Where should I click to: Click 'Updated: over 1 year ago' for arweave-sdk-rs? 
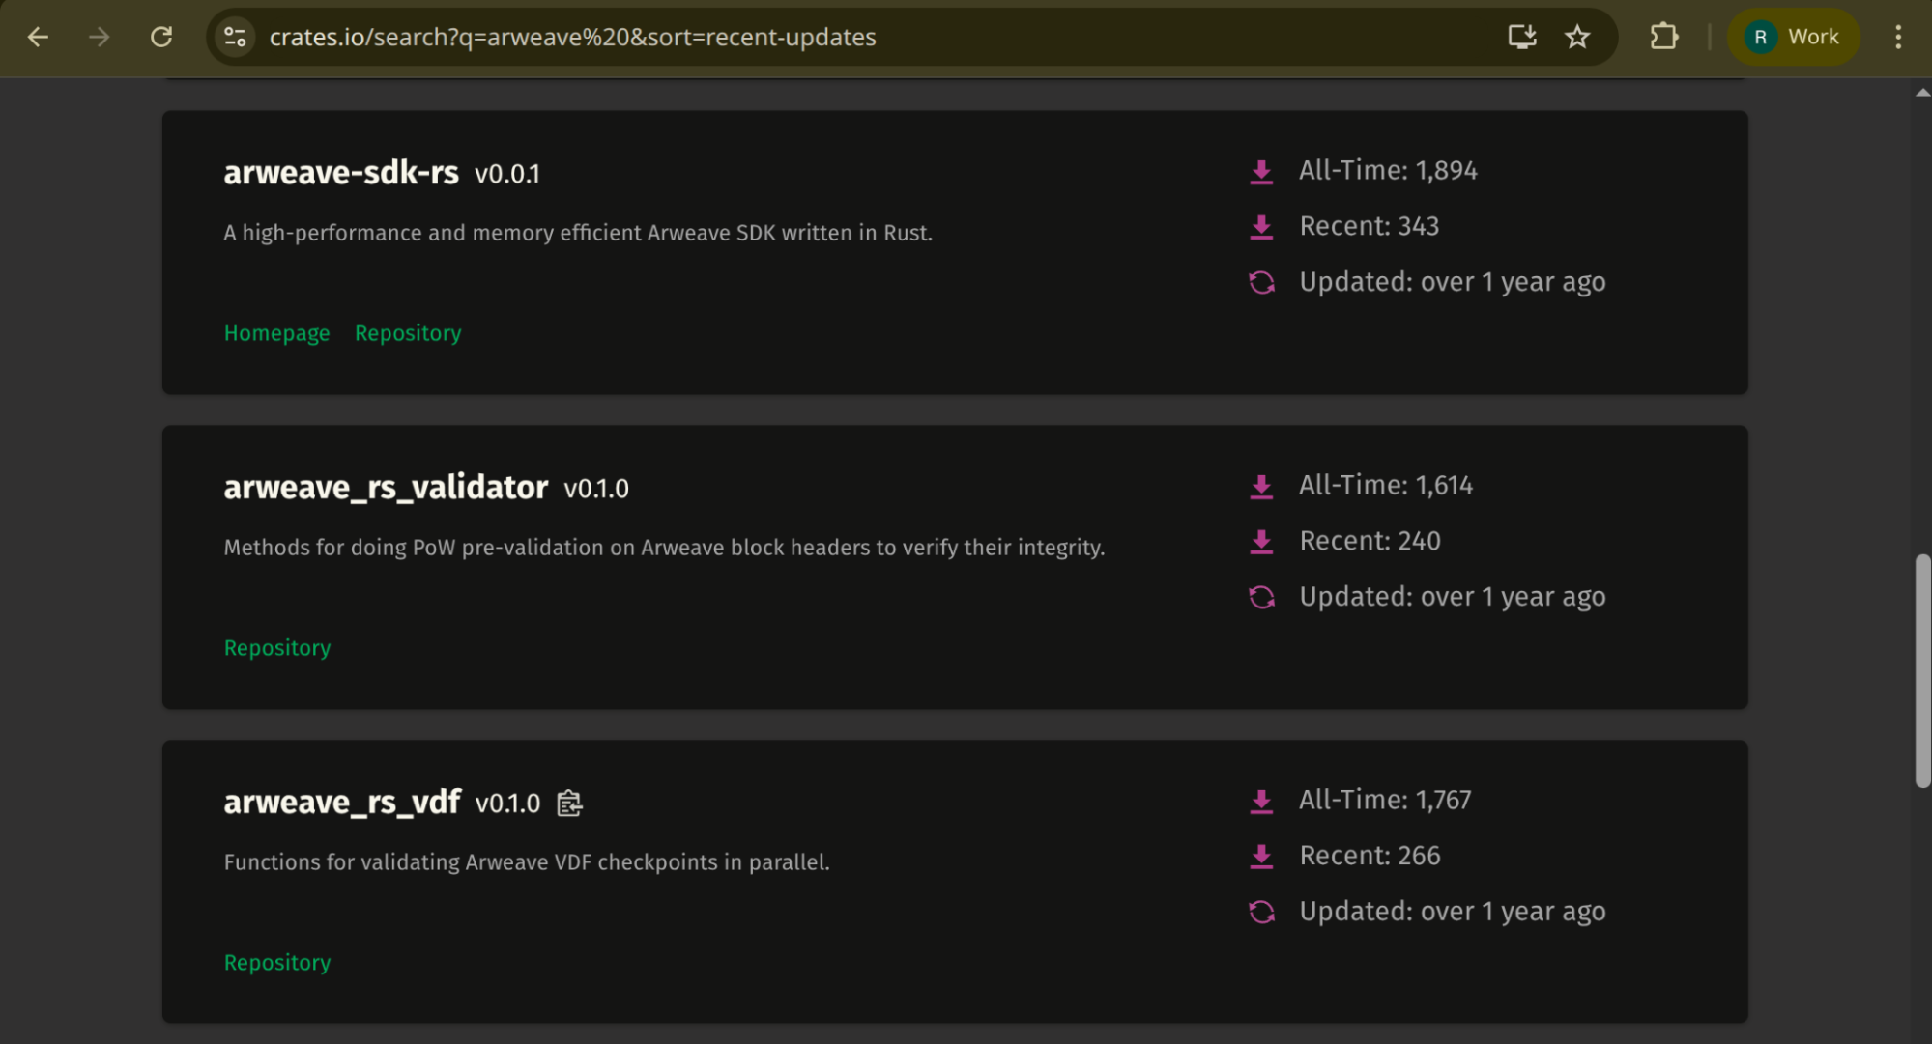point(1453,283)
